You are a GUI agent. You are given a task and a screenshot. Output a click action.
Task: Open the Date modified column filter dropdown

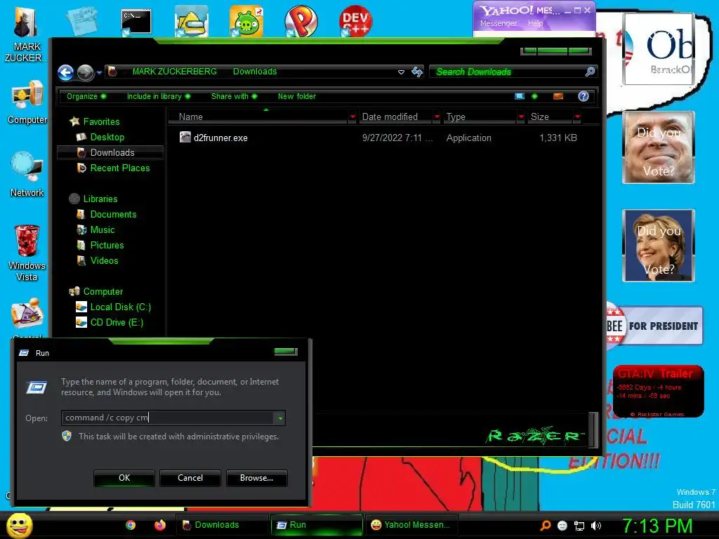pyautogui.click(x=437, y=117)
